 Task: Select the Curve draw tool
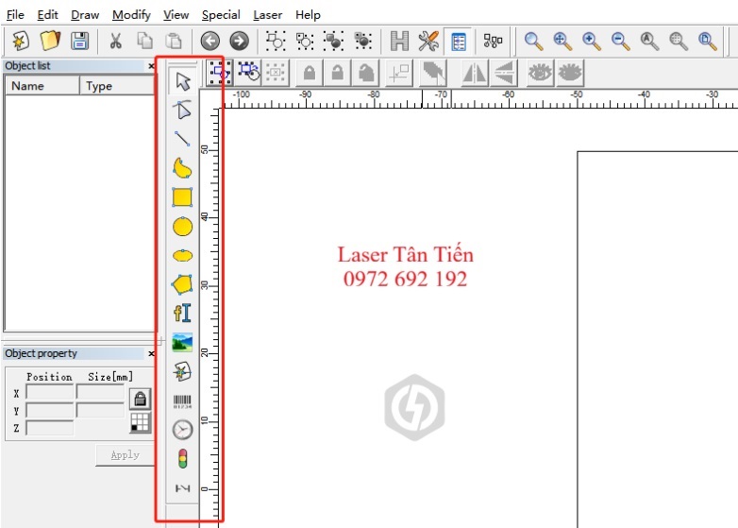coord(182,168)
